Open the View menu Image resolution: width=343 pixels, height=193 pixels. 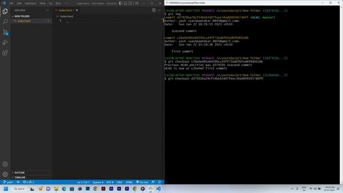click(42, 3)
